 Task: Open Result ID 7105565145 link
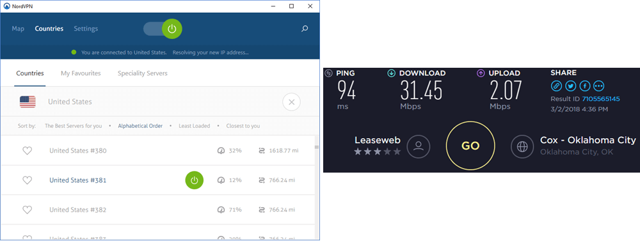pos(601,99)
